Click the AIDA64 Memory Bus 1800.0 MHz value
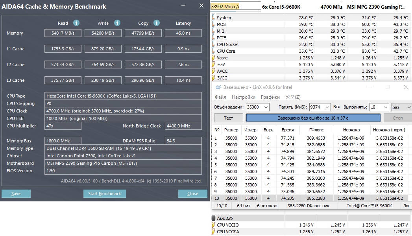This screenshot has width=412, height=236. (x=63, y=141)
